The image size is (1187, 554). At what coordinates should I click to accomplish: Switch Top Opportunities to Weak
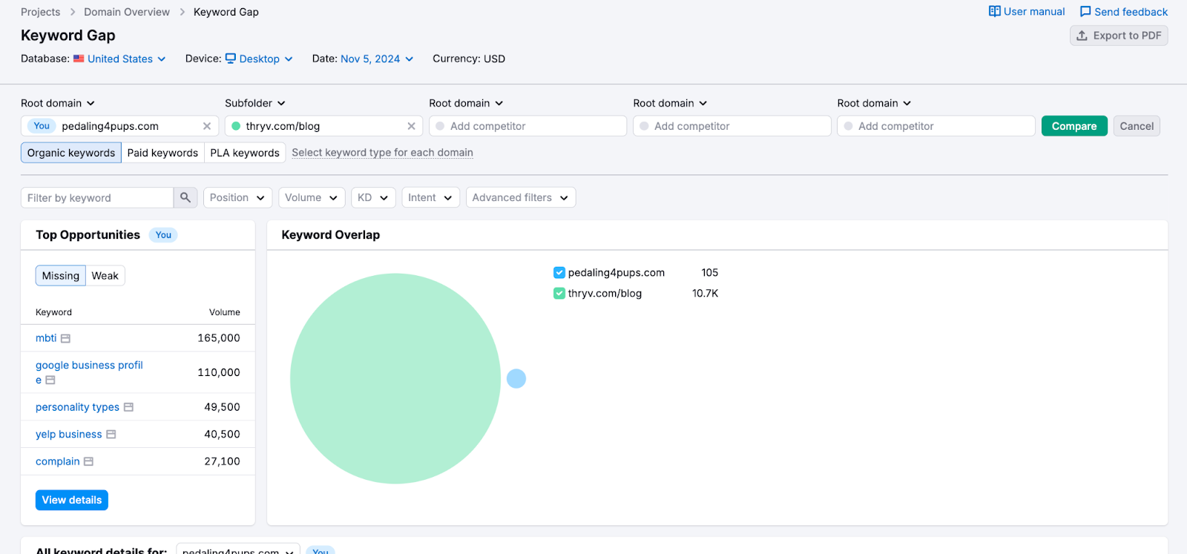[105, 276]
